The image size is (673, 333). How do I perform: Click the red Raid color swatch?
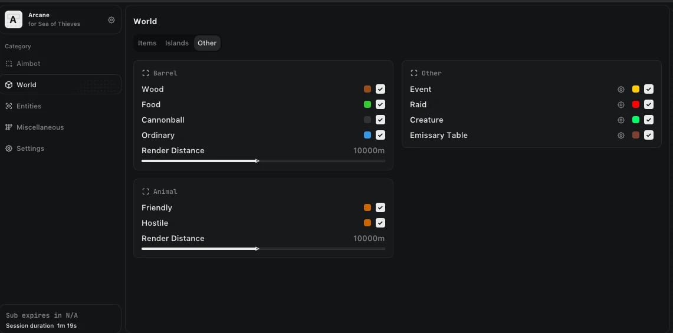point(636,104)
